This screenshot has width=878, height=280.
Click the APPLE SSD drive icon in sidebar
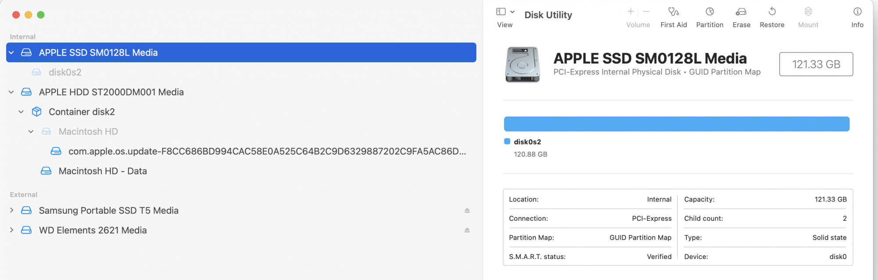click(x=26, y=53)
